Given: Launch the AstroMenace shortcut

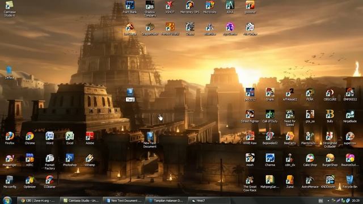Looking at the screenshot, I should tap(310, 182).
